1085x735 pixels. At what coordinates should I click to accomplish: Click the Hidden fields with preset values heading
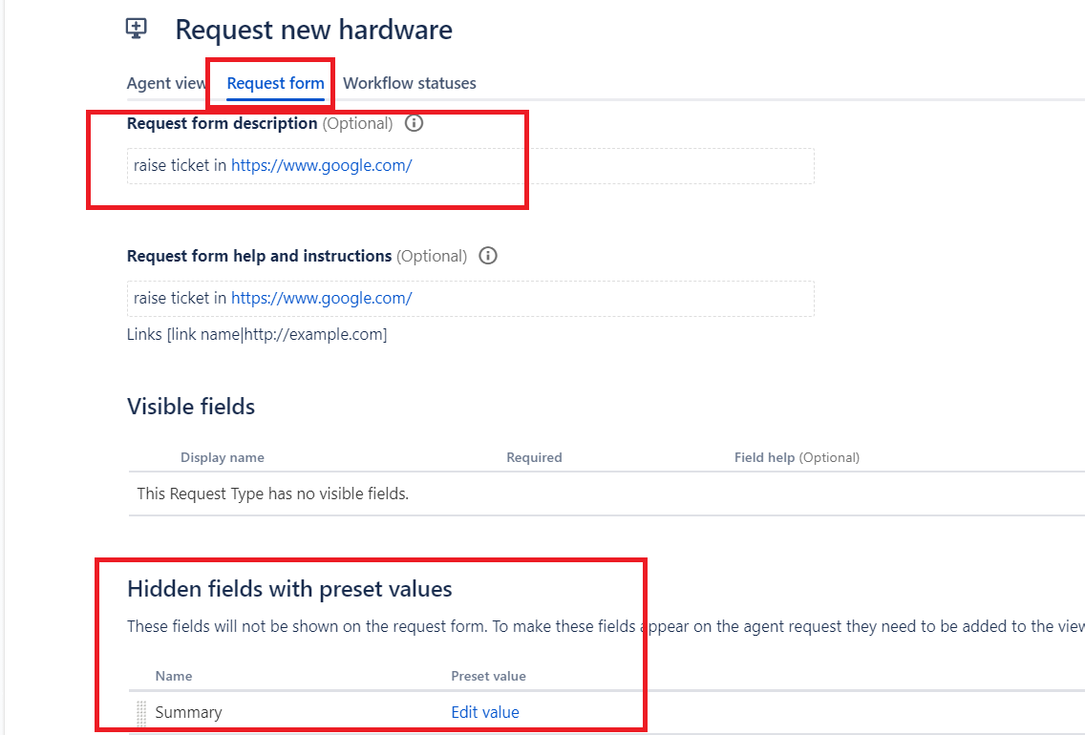290,589
